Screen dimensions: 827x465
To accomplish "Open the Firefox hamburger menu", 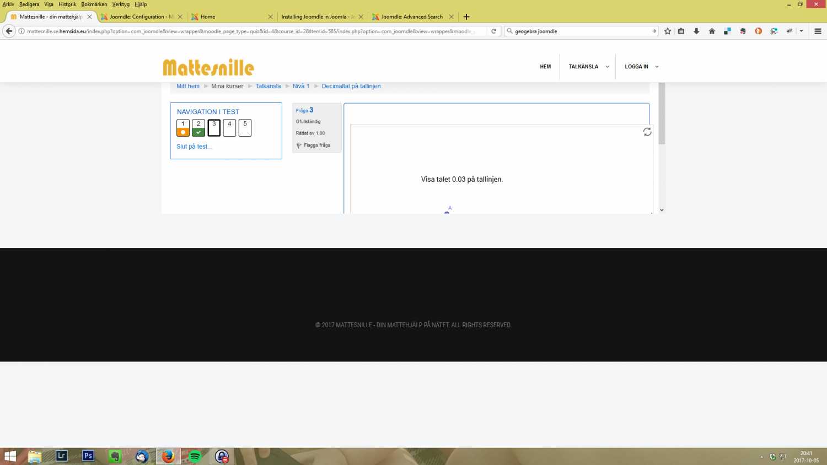I will (818, 31).
